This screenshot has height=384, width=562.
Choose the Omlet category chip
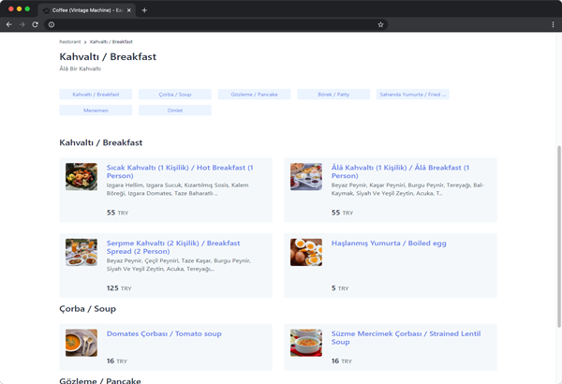click(x=174, y=111)
